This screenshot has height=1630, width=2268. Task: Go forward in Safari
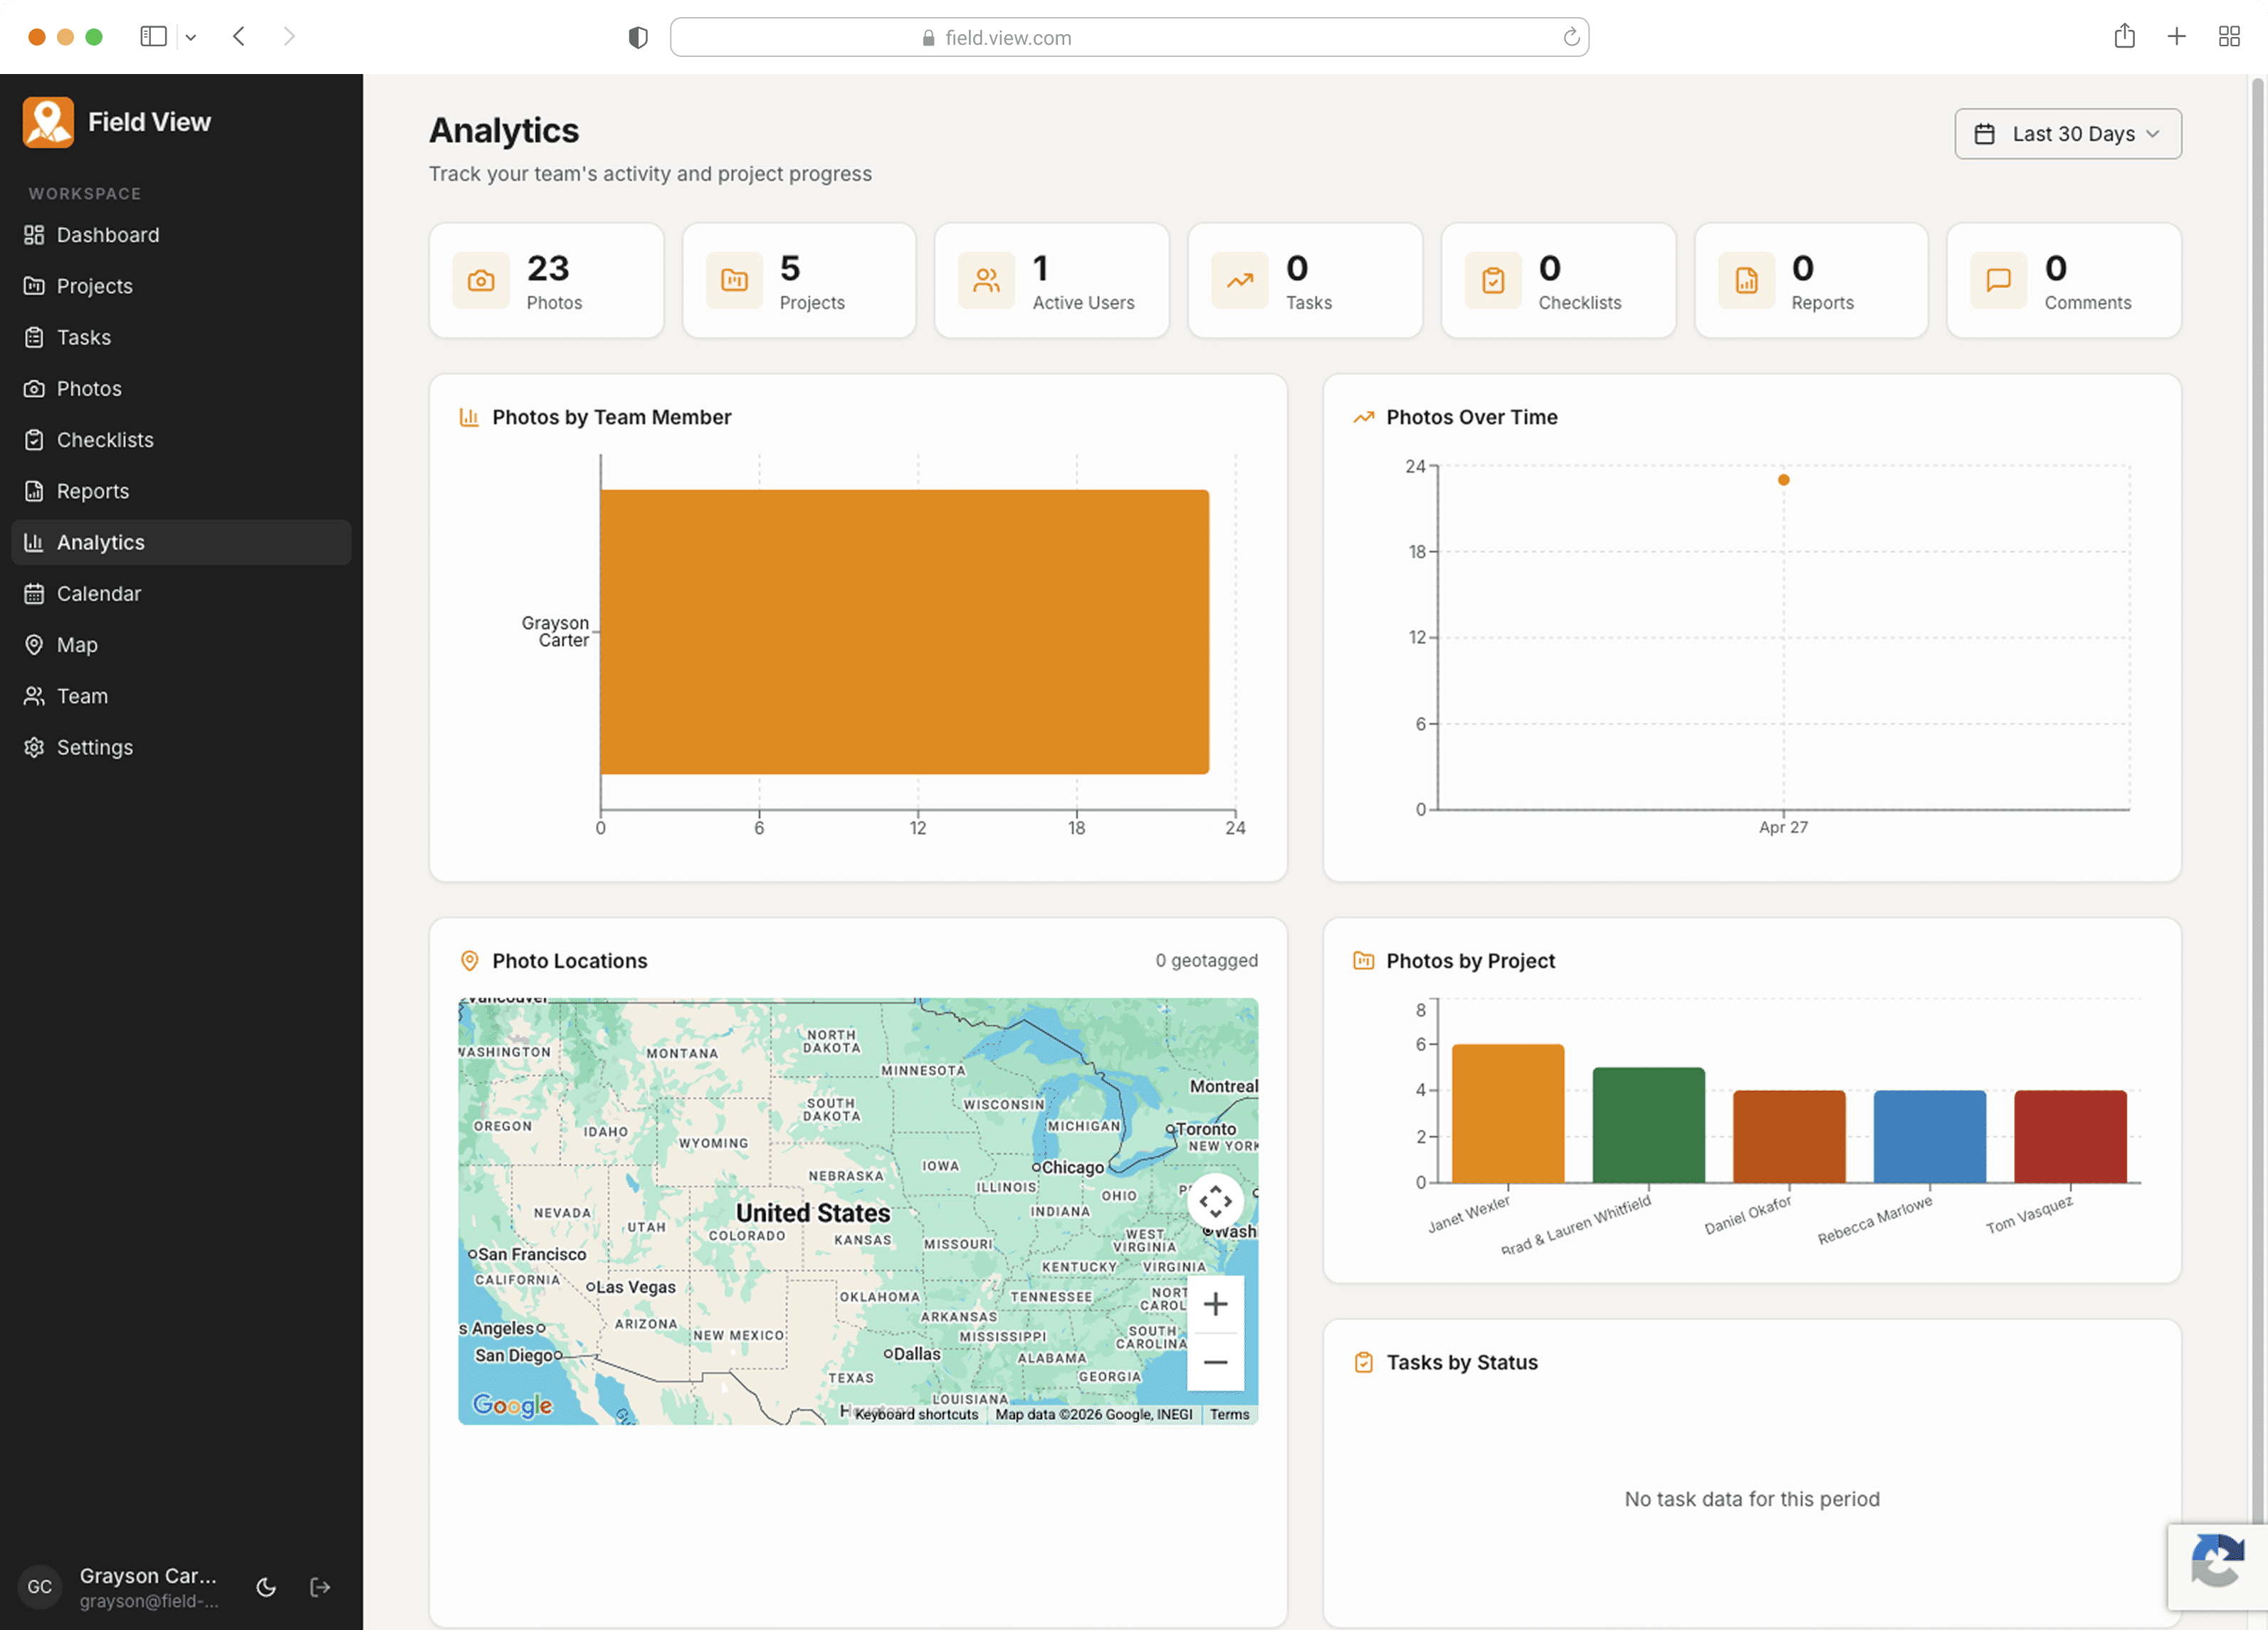coord(289,37)
